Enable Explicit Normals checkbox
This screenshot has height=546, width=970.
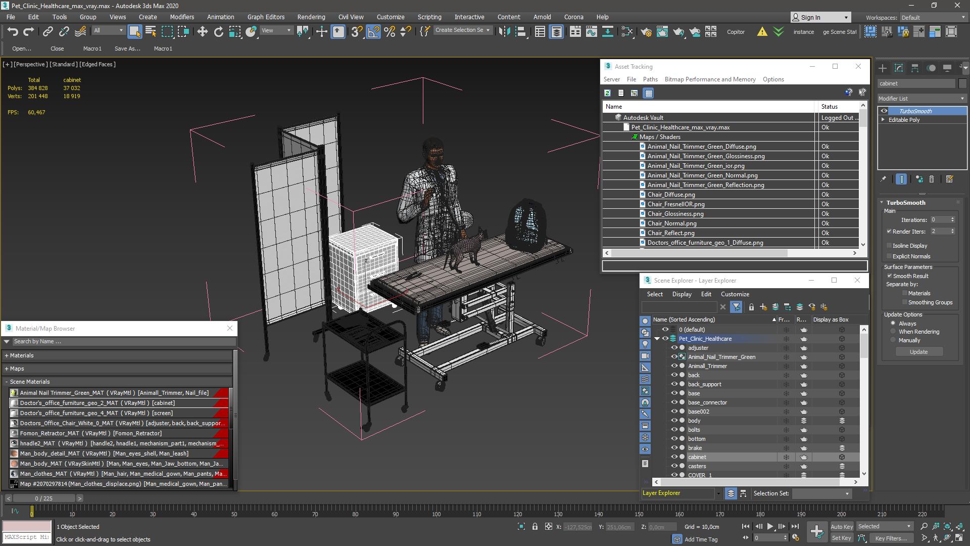(889, 256)
